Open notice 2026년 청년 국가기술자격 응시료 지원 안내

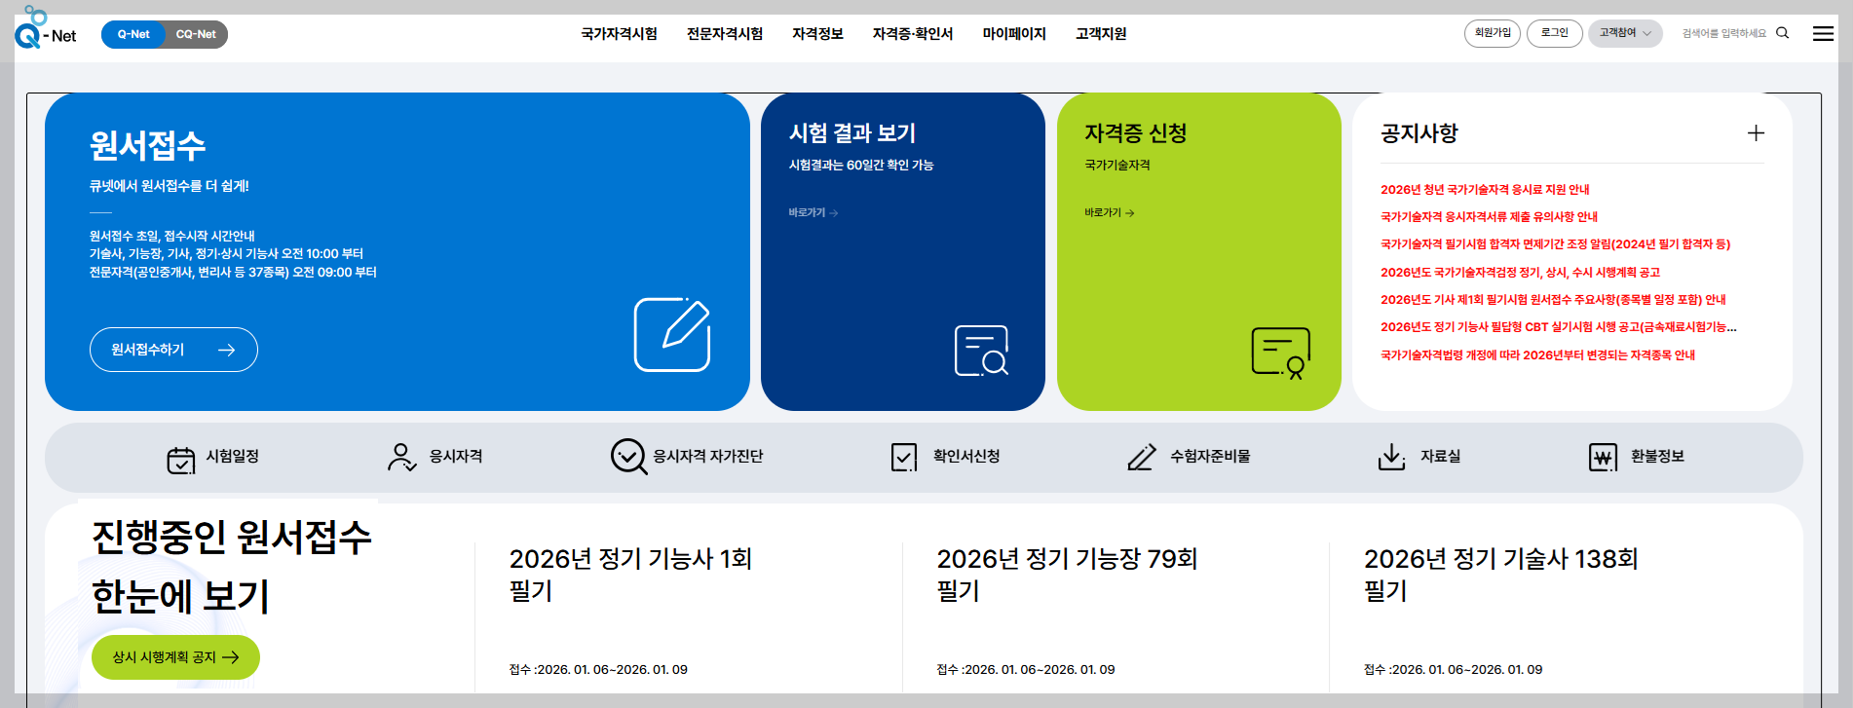[1485, 190]
